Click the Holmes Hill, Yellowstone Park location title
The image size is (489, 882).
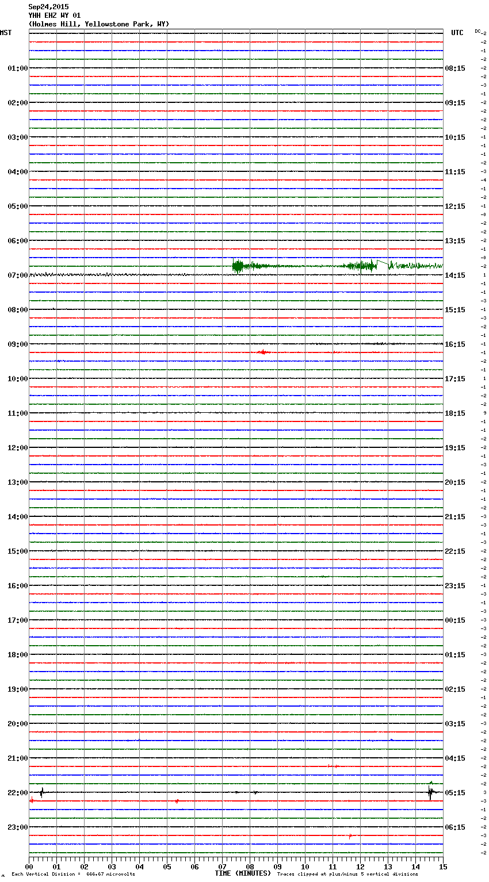click(x=99, y=24)
